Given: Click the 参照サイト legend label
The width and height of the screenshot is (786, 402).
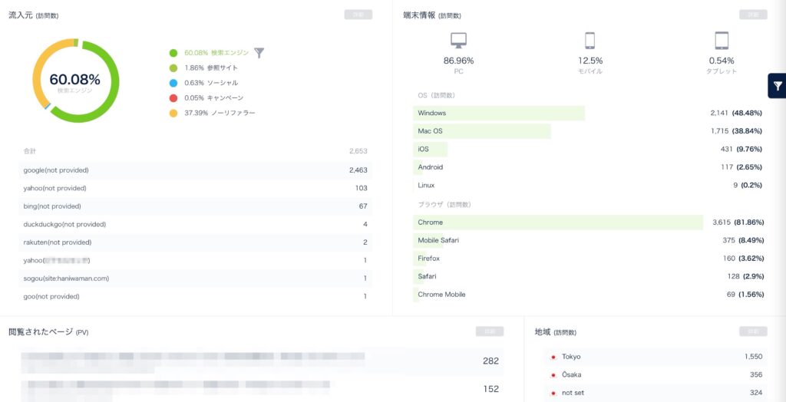Looking at the screenshot, I should click(223, 68).
